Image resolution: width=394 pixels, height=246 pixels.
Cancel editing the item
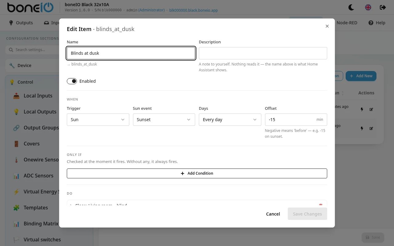(x=273, y=214)
